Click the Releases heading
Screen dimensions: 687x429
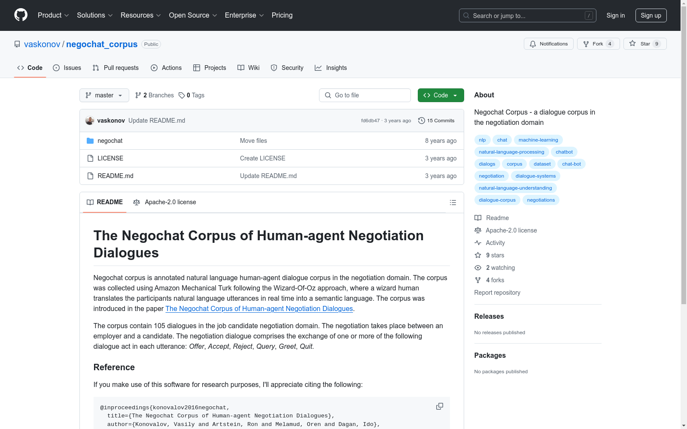coord(489,316)
